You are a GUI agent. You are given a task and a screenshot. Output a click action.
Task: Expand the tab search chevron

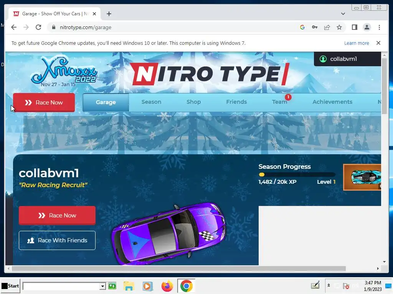(x=343, y=14)
